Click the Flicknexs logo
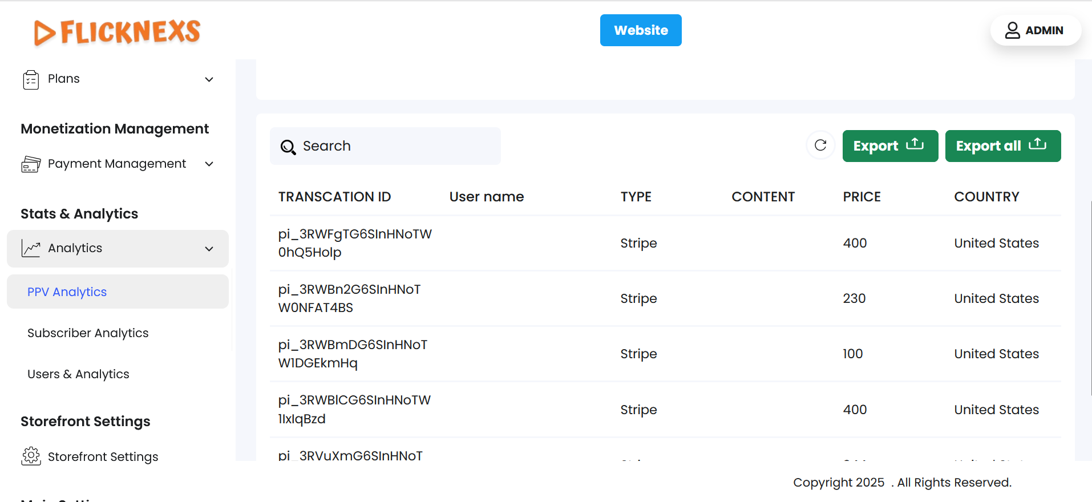 117,32
